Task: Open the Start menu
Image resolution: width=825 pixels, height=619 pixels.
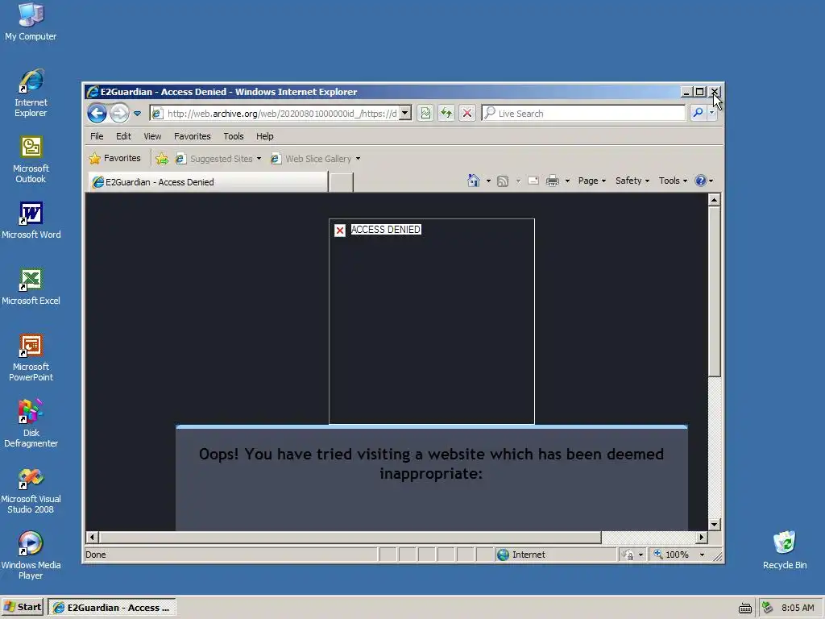Action: pyautogui.click(x=23, y=607)
